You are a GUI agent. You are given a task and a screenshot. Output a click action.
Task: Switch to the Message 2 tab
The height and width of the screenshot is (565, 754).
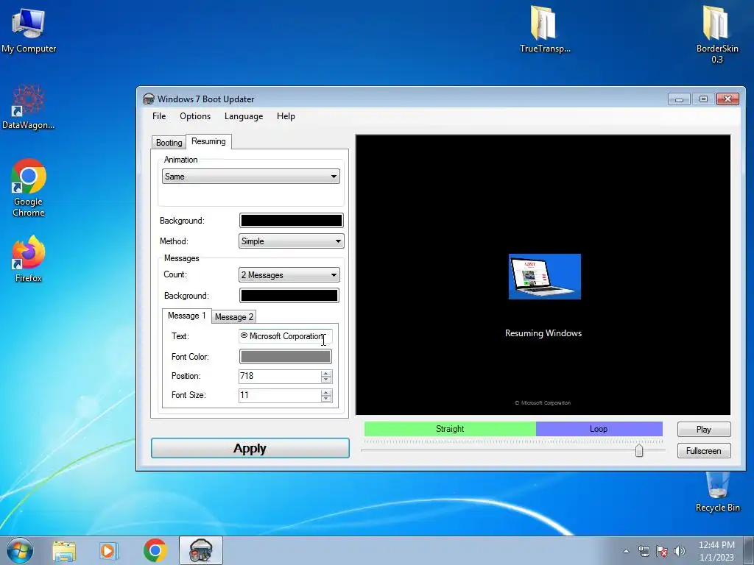click(x=233, y=316)
